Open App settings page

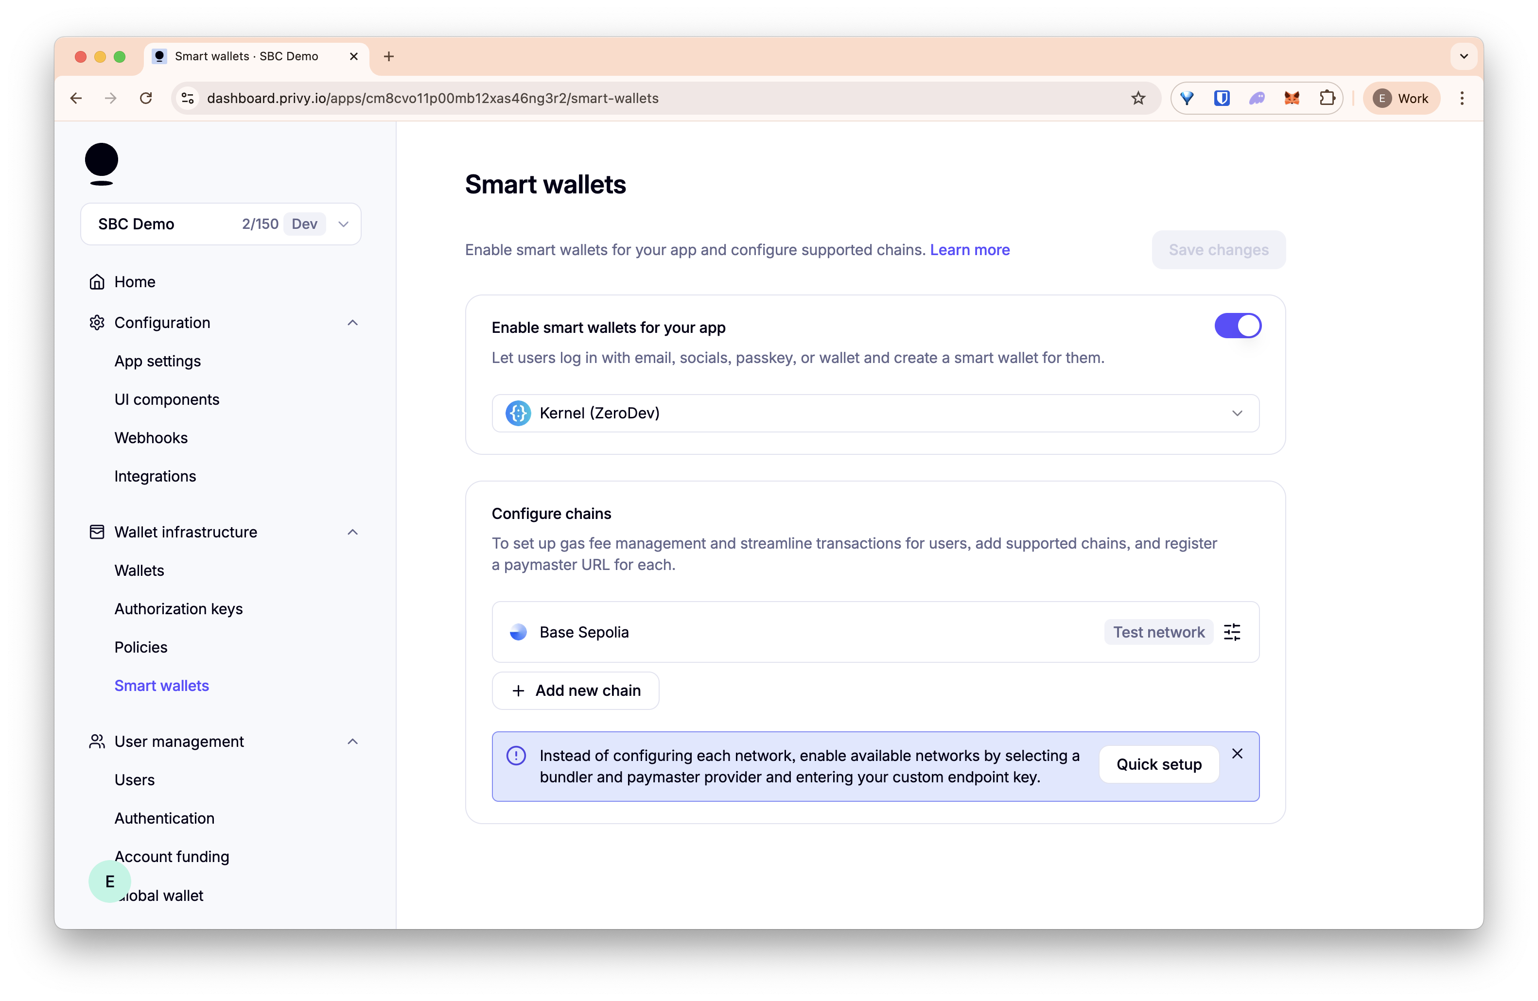[x=157, y=361]
